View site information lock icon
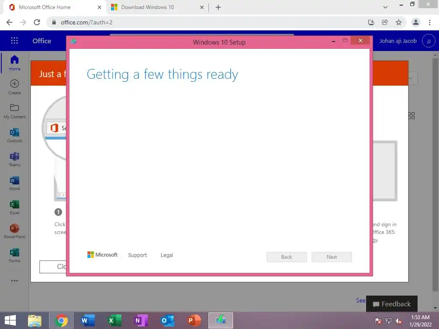Image resolution: width=439 pixels, height=329 pixels. click(54, 22)
